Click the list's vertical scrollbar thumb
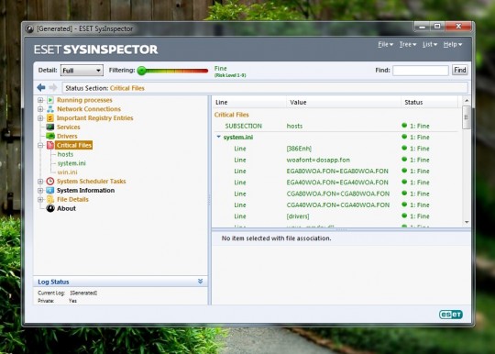Viewport: 495px width, 354px height. pyautogui.click(x=467, y=117)
